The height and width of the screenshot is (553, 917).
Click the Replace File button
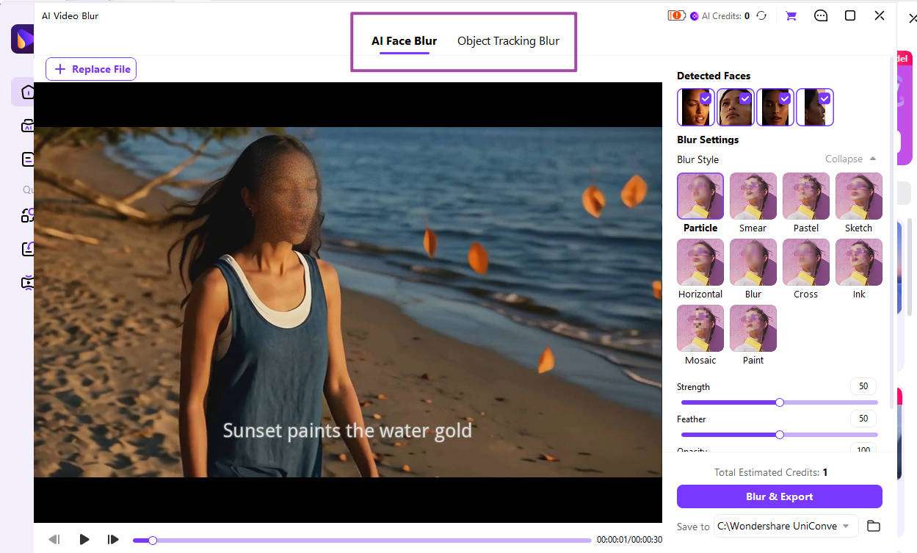pyautogui.click(x=91, y=69)
